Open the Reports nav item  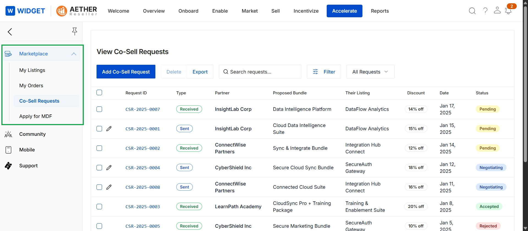[x=380, y=11]
